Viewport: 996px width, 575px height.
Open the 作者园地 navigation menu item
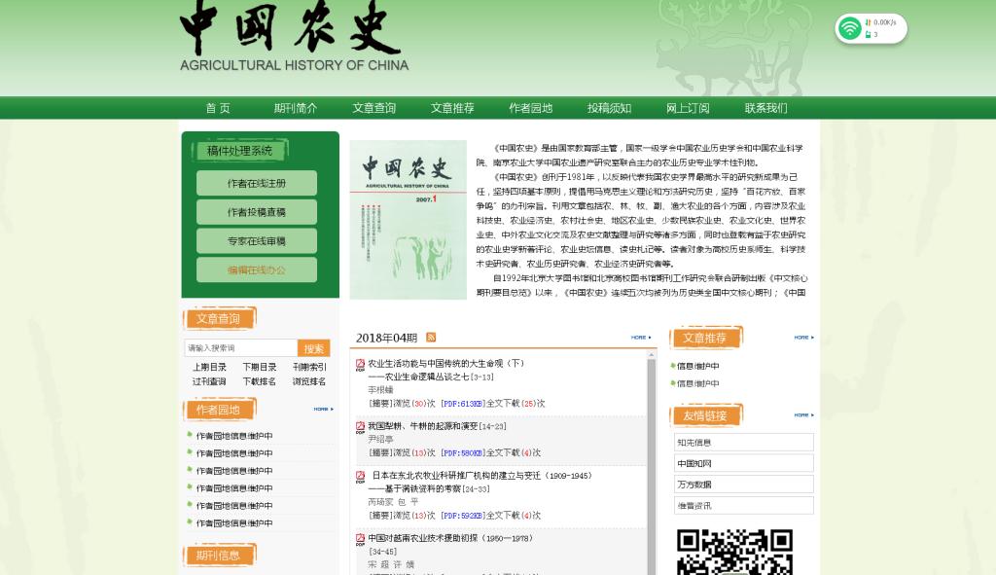530,108
